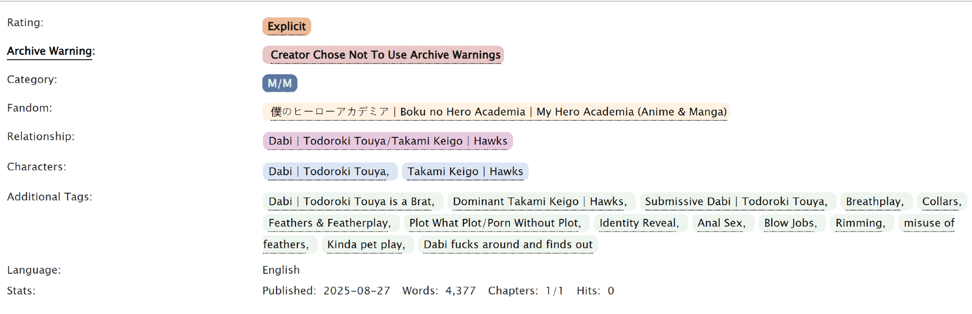This screenshot has height=314, width=972.
Task: Select the Identity Reveal tag
Action: [x=638, y=223]
